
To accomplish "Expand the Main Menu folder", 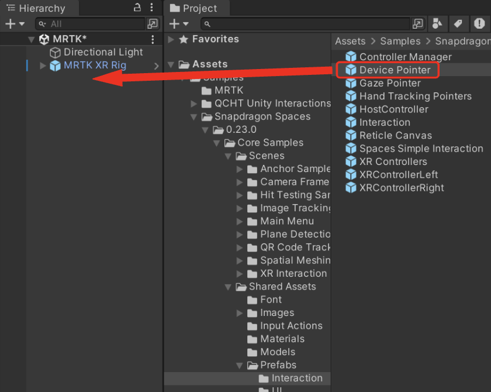I will 240,222.
